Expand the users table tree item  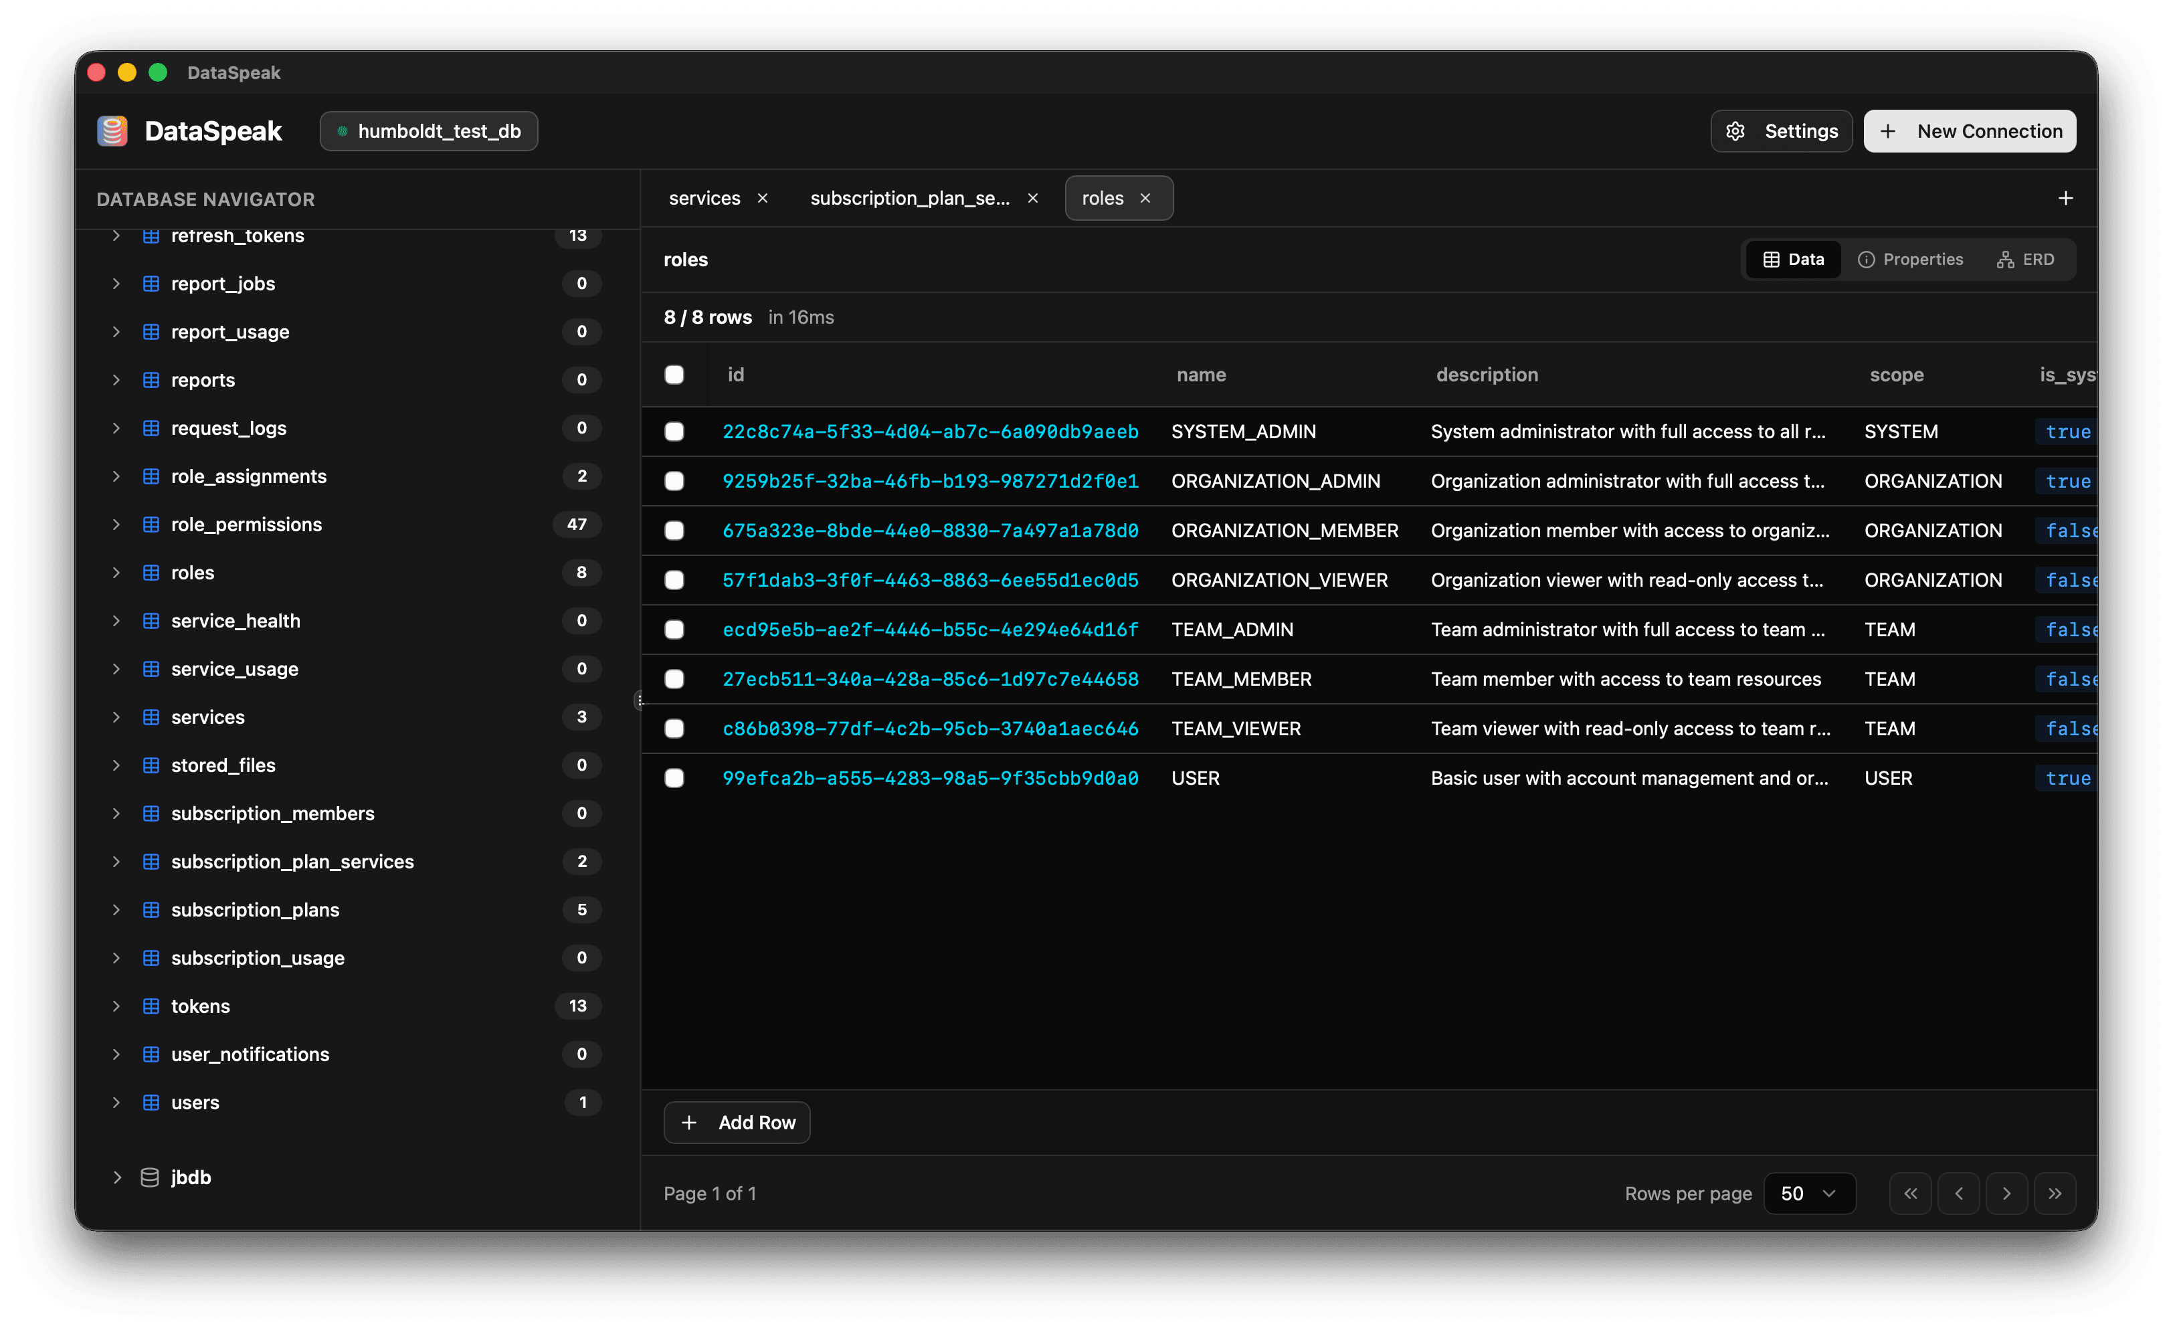116,1103
